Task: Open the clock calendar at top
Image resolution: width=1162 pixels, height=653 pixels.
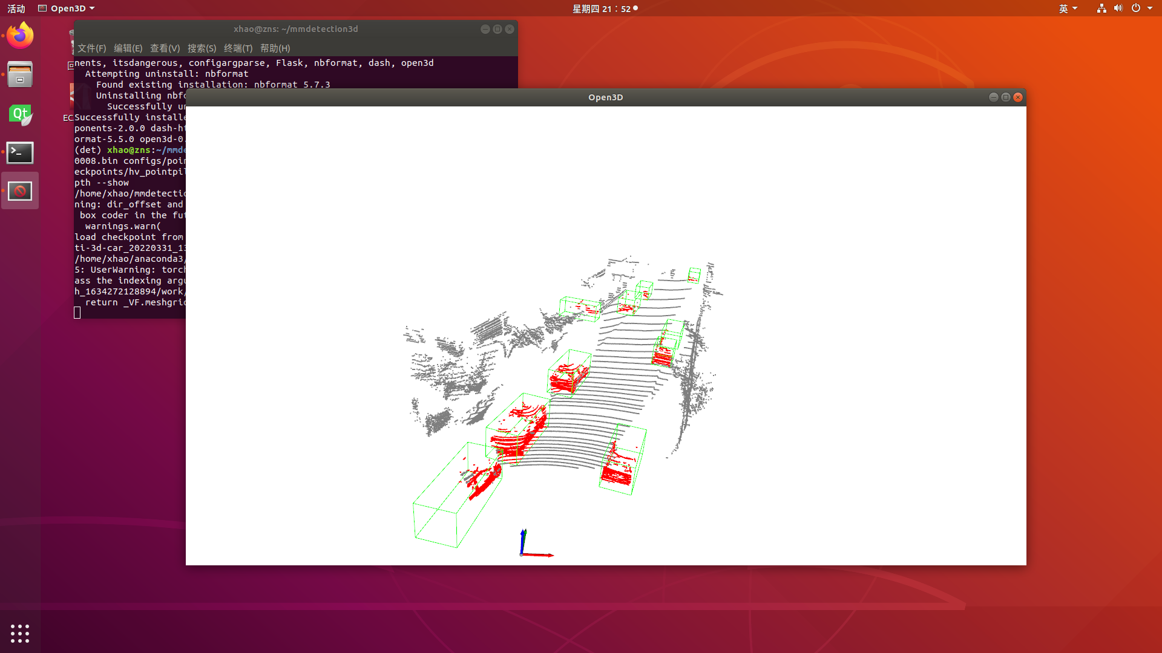Action: pos(602,8)
